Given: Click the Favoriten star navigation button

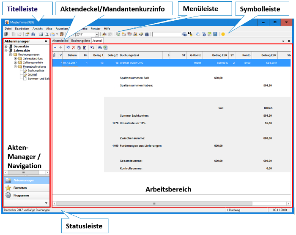Looking at the screenshot, I should pos(27,188).
